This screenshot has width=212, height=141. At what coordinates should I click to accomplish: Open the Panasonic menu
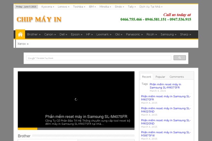click(x=134, y=35)
